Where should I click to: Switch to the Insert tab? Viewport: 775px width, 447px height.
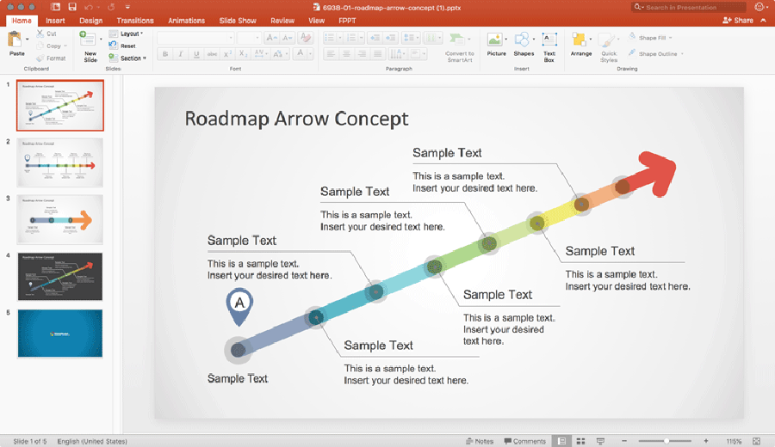55,21
